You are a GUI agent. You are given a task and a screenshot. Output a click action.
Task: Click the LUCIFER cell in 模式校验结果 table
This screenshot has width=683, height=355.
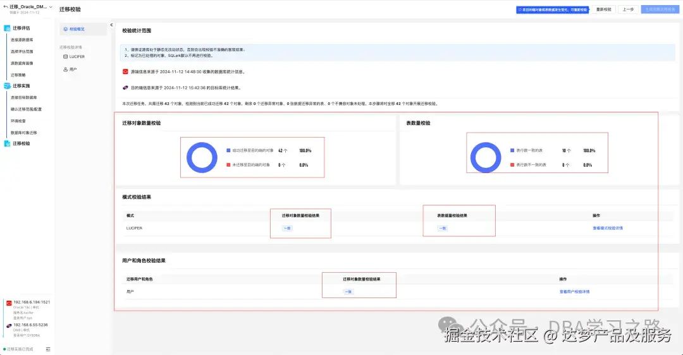click(x=134, y=228)
